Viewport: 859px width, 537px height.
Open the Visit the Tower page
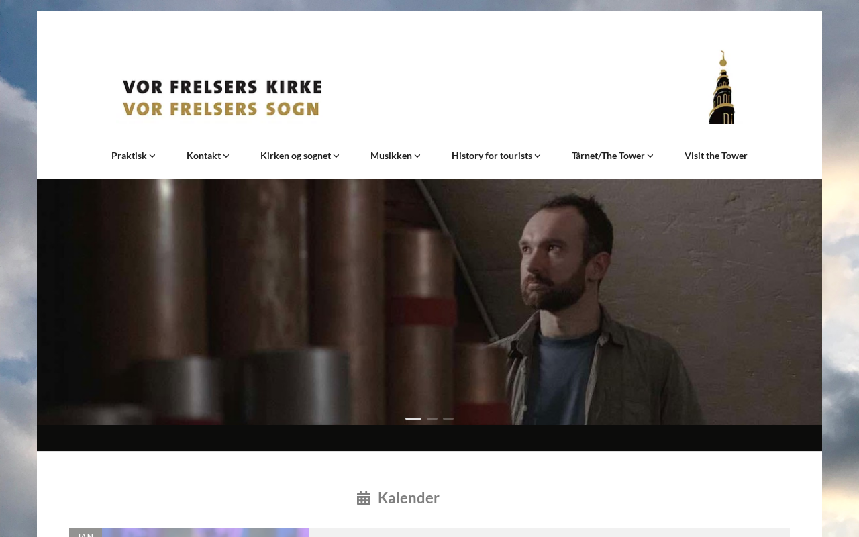pos(716,156)
